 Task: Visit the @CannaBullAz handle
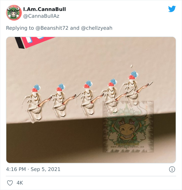(41, 16)
